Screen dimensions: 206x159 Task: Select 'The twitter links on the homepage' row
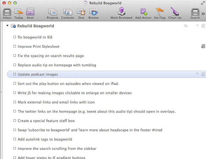tap(96, 111)
